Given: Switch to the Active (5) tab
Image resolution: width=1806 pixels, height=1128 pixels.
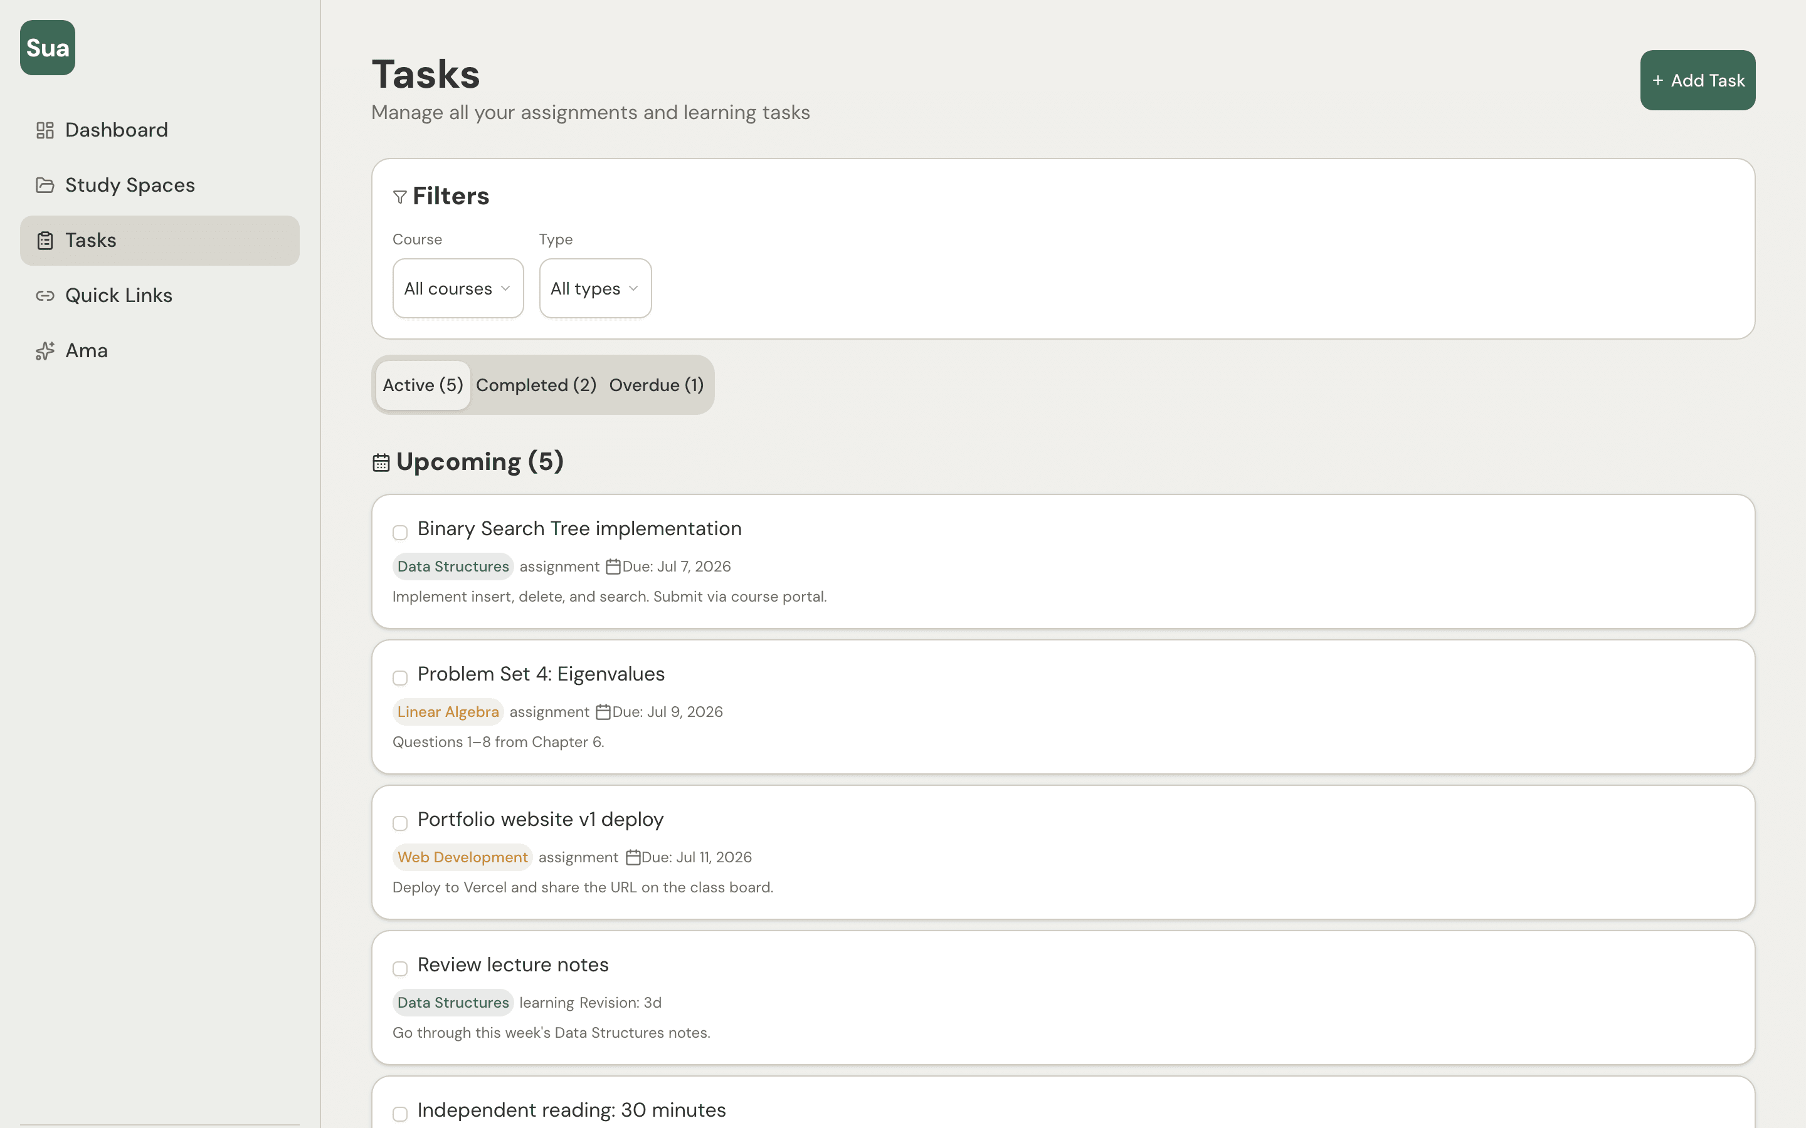Looking at the screenshot, I should (x=423, y=385).
